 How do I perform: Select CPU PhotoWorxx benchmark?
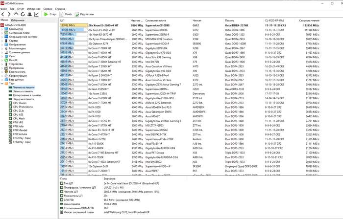(x=23, y=107)
